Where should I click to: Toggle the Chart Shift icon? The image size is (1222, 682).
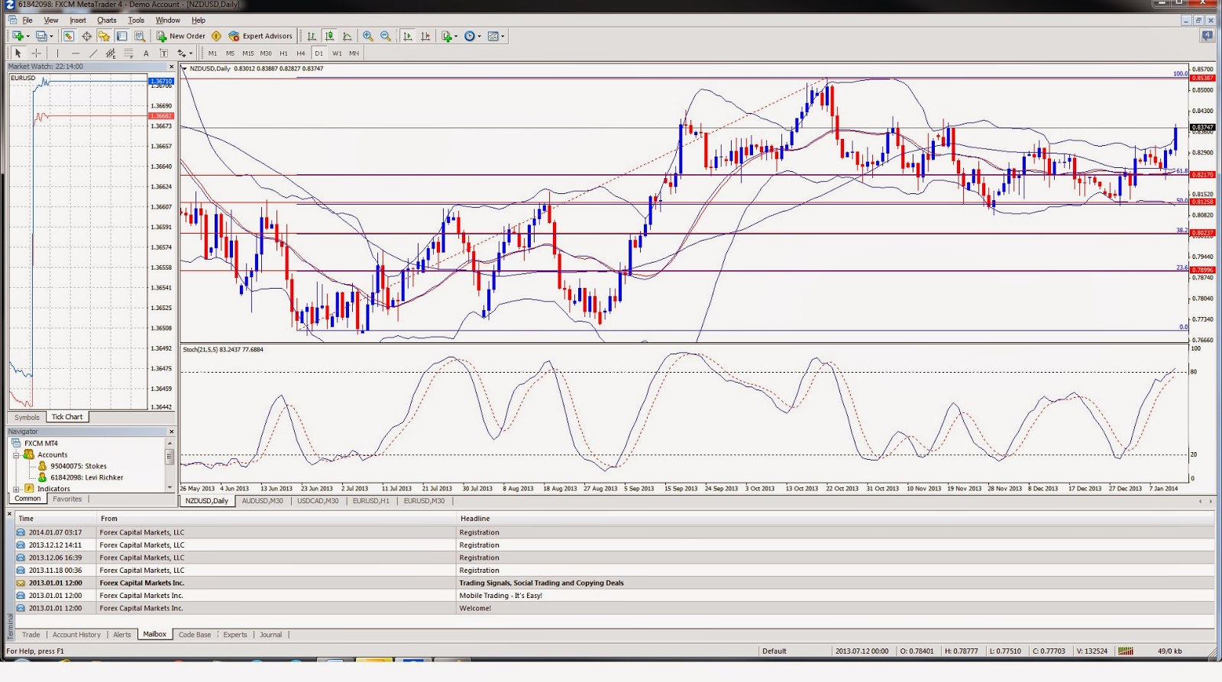425,36
